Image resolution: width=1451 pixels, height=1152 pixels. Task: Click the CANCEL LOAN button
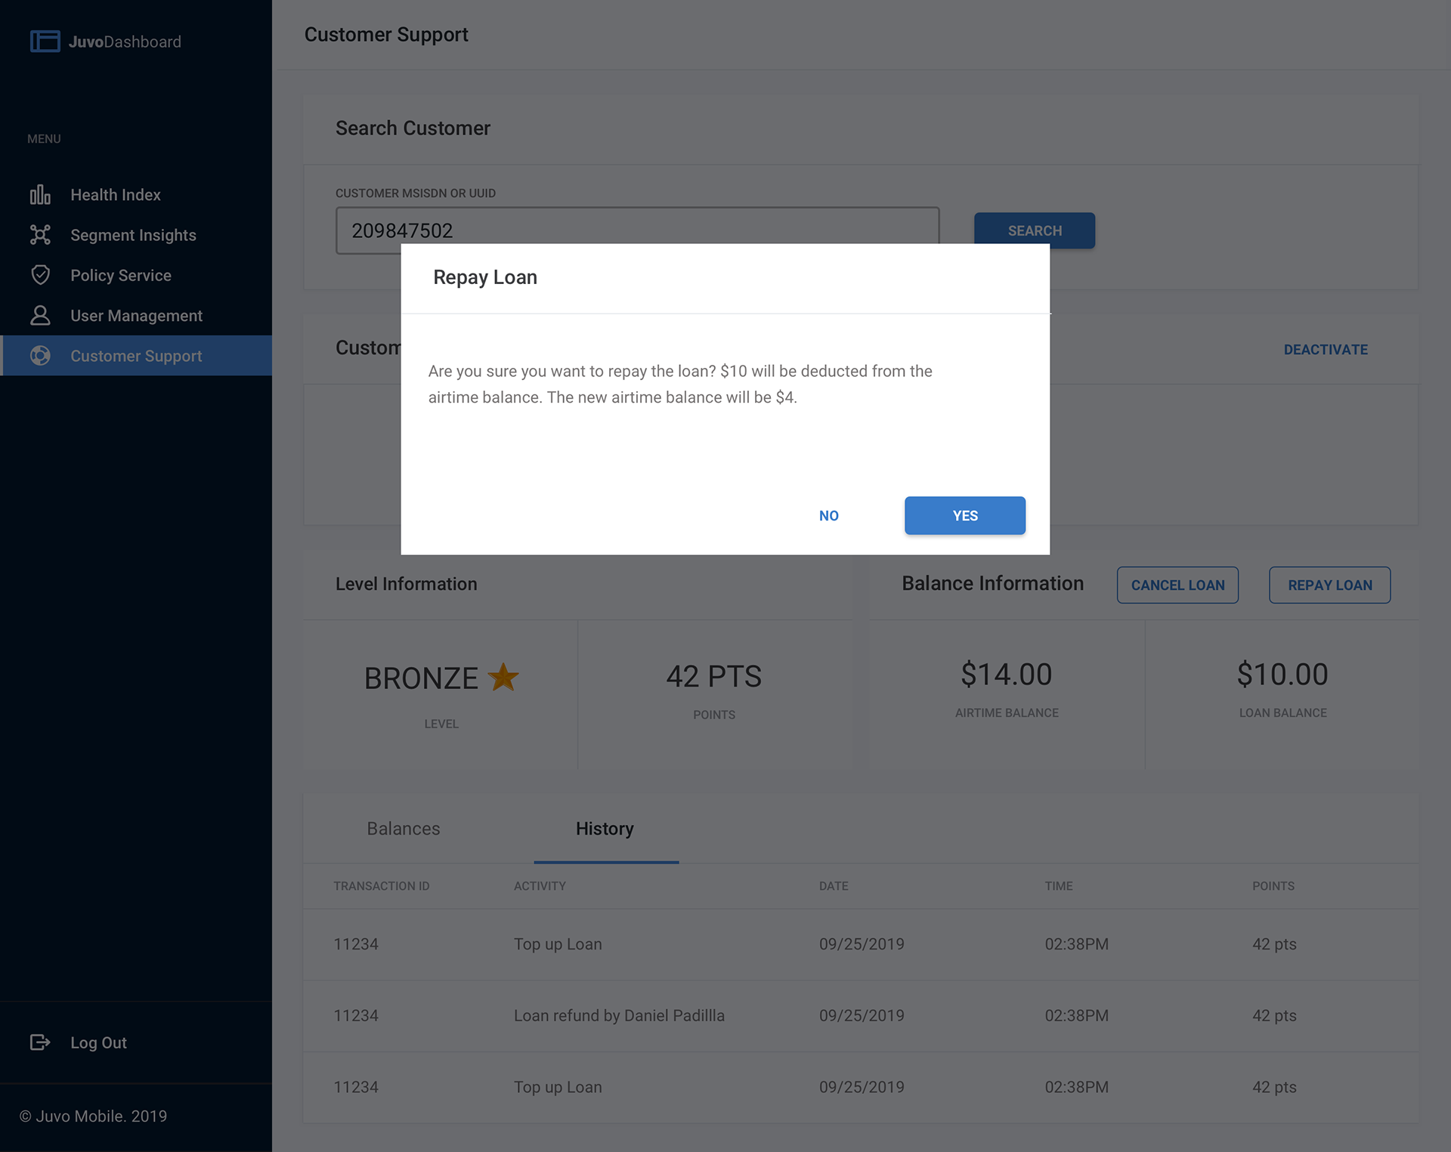(x=1177, y=585)
